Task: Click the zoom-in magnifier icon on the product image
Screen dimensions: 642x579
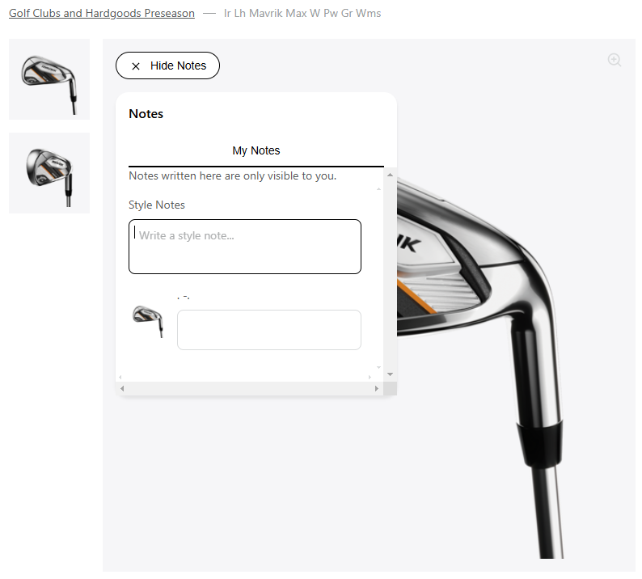Action: click(615, 60)
